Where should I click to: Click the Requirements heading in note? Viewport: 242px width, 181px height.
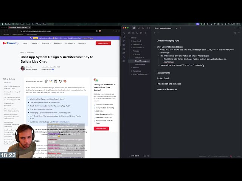coord(163,73)
